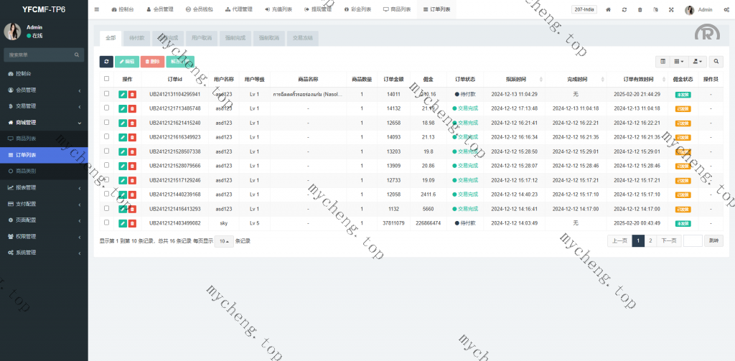Click the green edit pencil for order UB2412131104296941
This screenshot has width=735, height=361.
pyautogui.click(x=122, y=94)
